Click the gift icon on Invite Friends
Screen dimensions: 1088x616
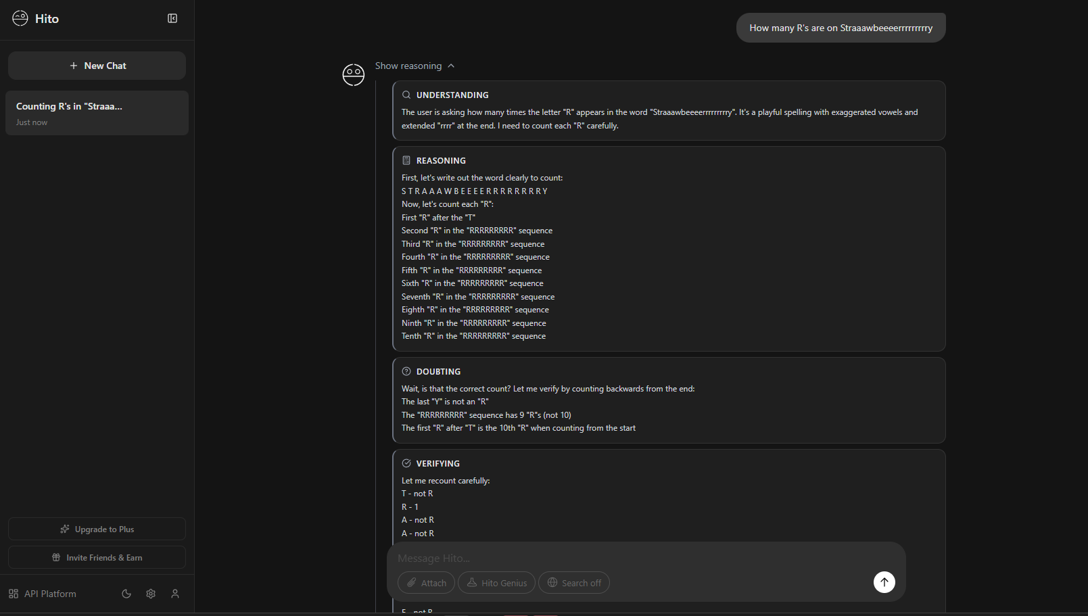(56, 557)
